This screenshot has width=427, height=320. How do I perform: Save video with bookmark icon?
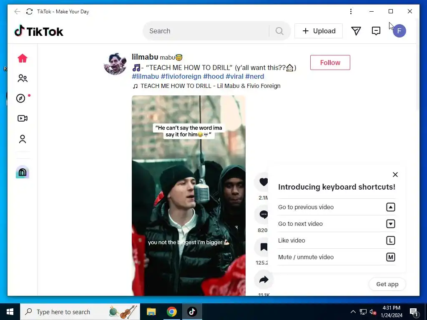[x=263, y=247]
